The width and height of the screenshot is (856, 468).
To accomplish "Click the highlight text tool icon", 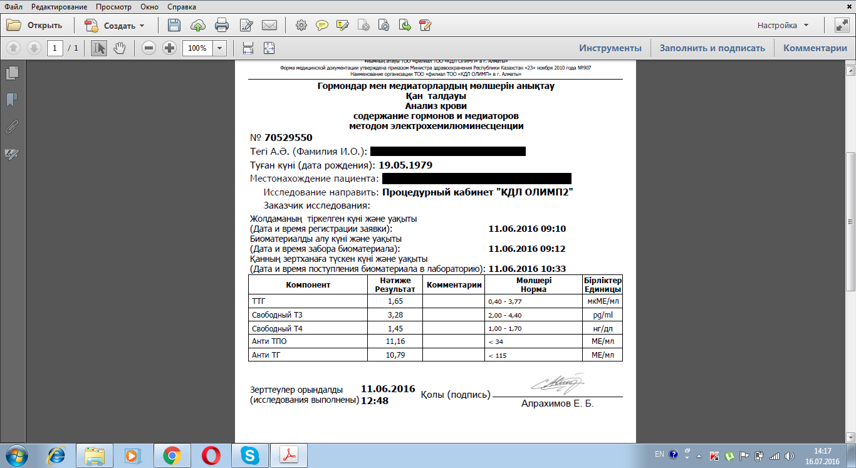I will pos(343,26).
